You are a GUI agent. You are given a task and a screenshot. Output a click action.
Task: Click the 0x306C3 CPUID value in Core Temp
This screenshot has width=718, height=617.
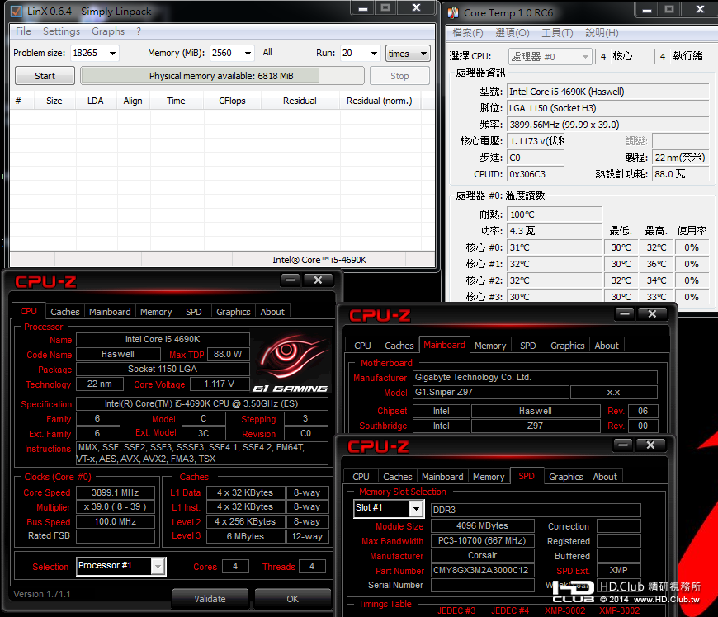(536, 174)
